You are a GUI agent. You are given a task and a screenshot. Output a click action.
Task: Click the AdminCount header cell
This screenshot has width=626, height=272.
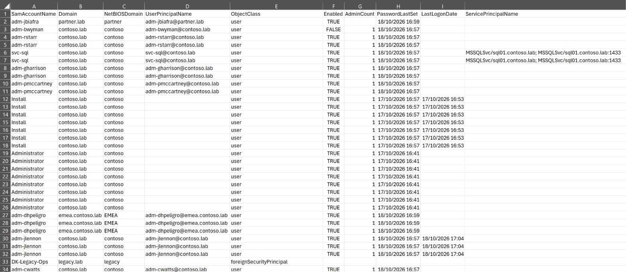coord(360,14)
